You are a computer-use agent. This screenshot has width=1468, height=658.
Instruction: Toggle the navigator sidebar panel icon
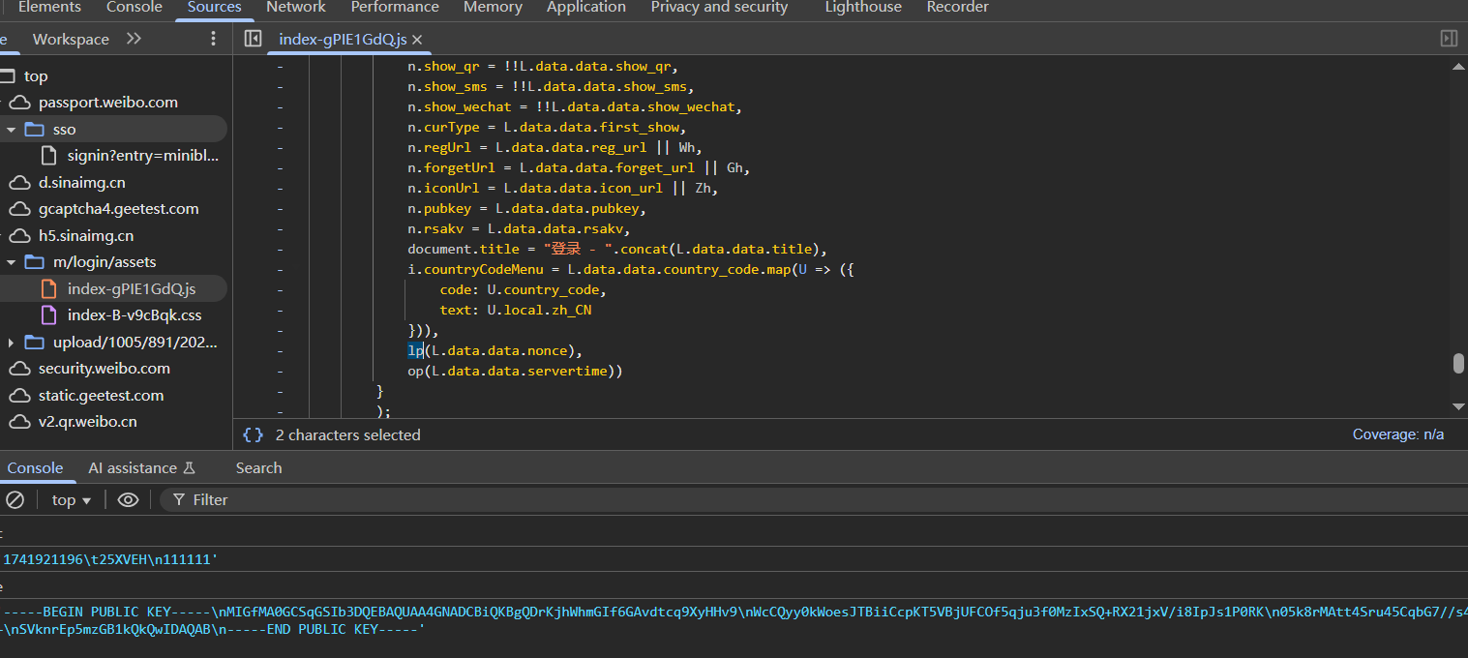coord(253,39)
